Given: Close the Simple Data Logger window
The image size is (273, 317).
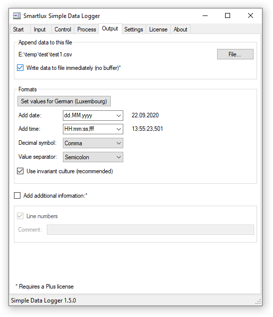Looking at the screenshot, I should pos(251,16).
